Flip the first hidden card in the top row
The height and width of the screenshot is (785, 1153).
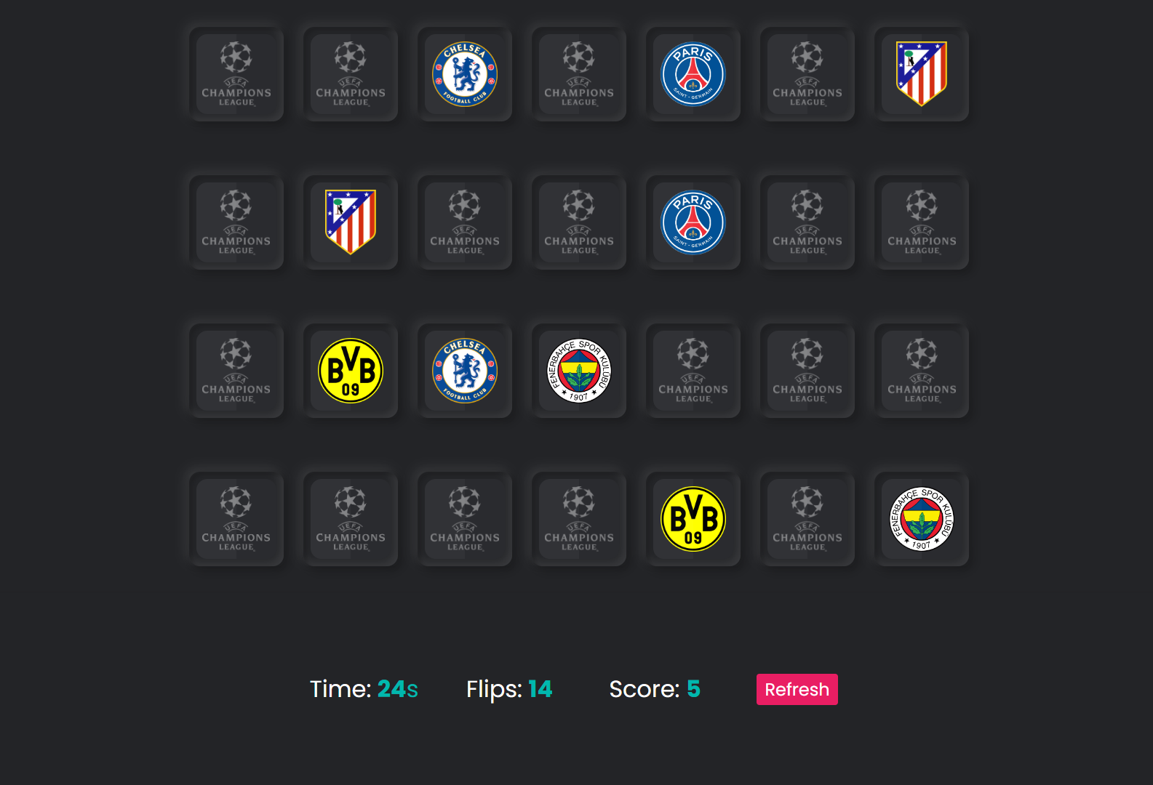point(236,73)
